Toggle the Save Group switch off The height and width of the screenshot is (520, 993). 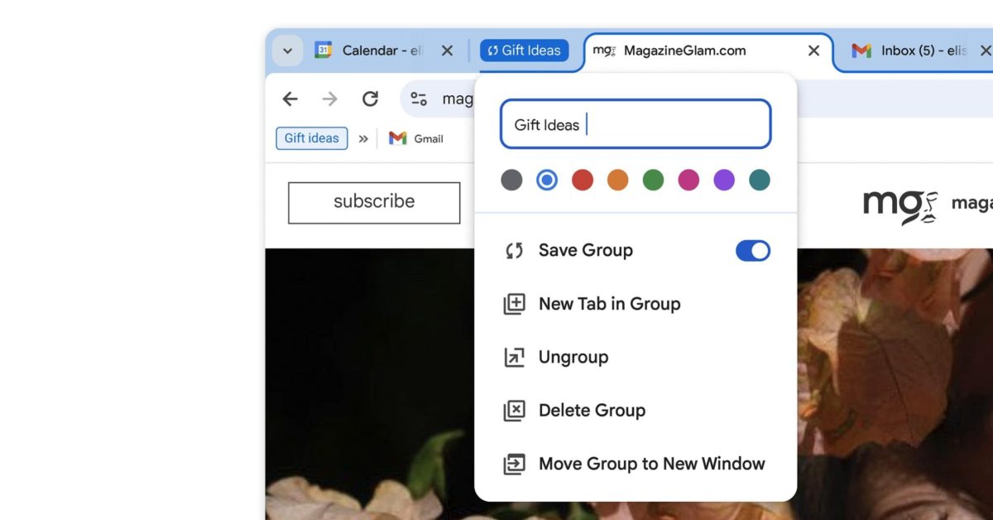pos(751,250)
